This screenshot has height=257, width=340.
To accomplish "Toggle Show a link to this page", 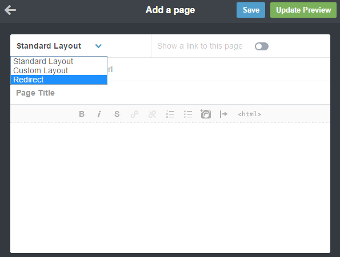I will [262, 46].
